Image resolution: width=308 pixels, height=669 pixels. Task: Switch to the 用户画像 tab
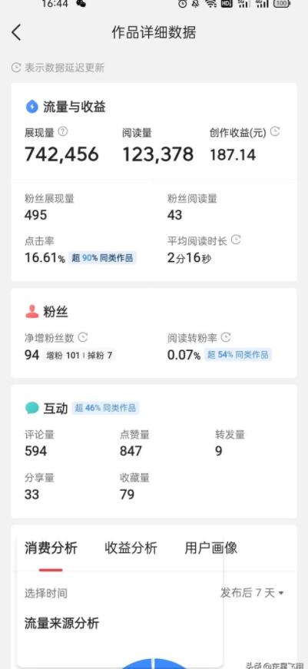pos(211,548)
